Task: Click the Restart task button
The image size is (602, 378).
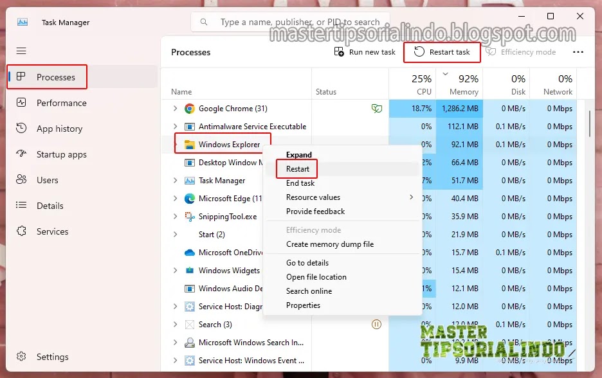Action: tap(442, 52)
